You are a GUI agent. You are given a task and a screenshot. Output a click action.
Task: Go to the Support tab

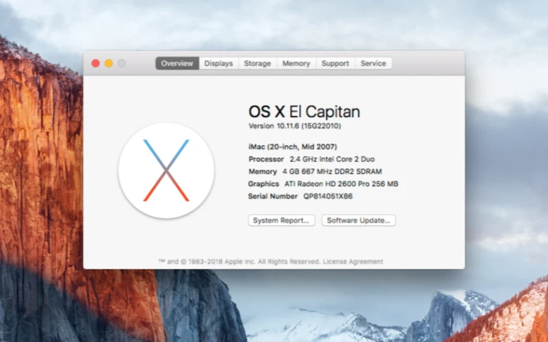335,63
